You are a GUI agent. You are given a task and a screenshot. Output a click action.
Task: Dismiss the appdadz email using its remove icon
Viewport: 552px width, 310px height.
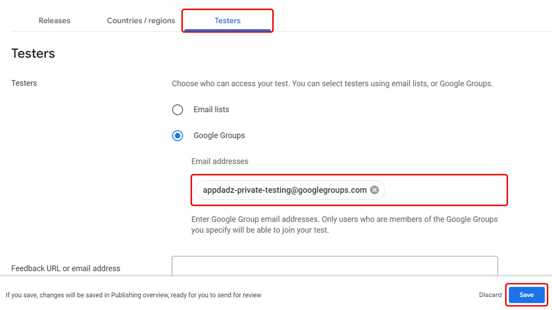click(x=374, y=190)
